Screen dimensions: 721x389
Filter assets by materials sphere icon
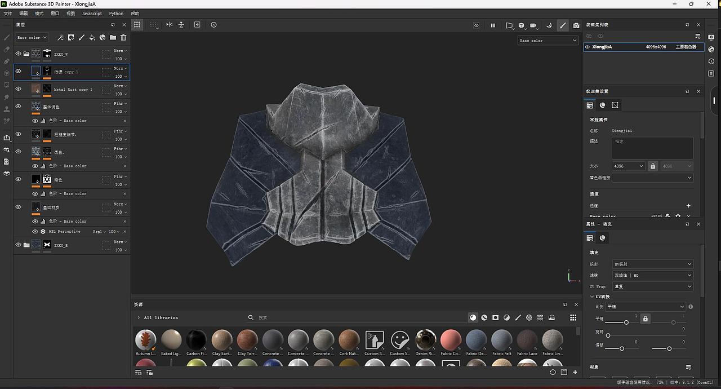[x=473, y=318]
